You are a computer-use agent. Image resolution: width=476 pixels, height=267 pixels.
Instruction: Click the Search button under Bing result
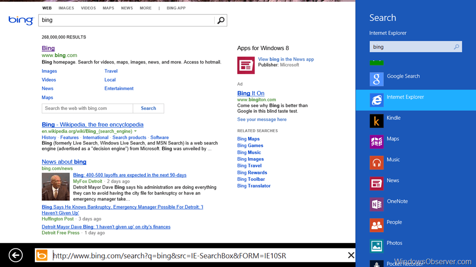(148, 108)
